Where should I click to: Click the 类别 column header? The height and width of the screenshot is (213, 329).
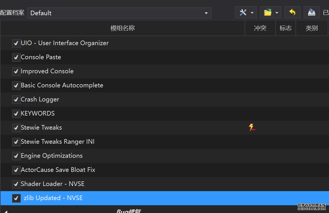(x=311, y=28)
